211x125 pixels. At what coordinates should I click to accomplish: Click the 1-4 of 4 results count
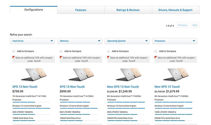coord(170,26)
